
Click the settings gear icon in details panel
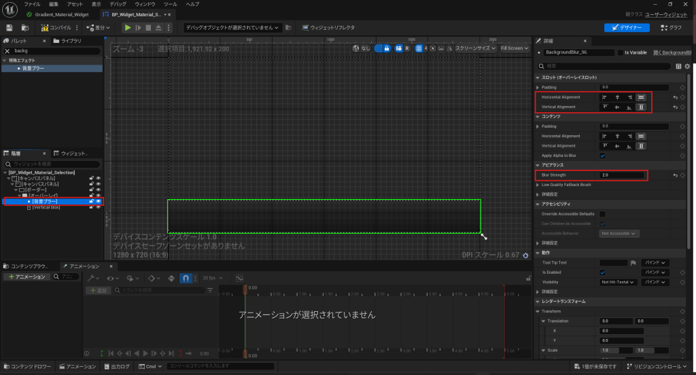(687, 67)
